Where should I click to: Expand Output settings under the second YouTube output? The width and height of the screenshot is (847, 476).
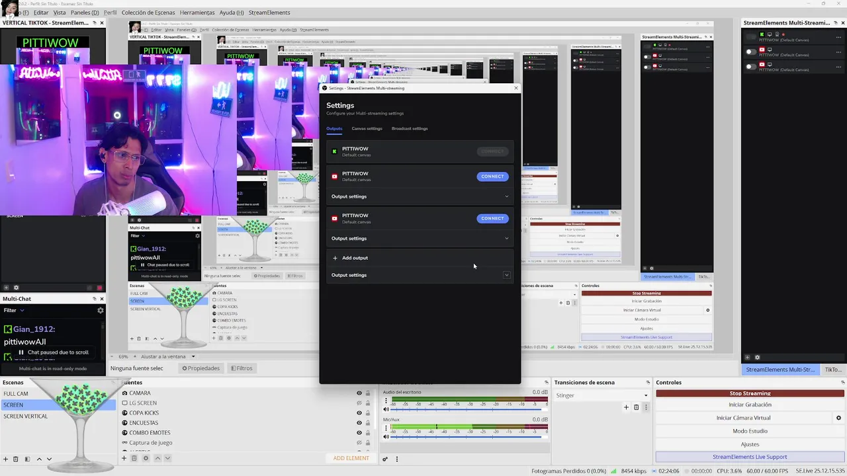(420, 239)
